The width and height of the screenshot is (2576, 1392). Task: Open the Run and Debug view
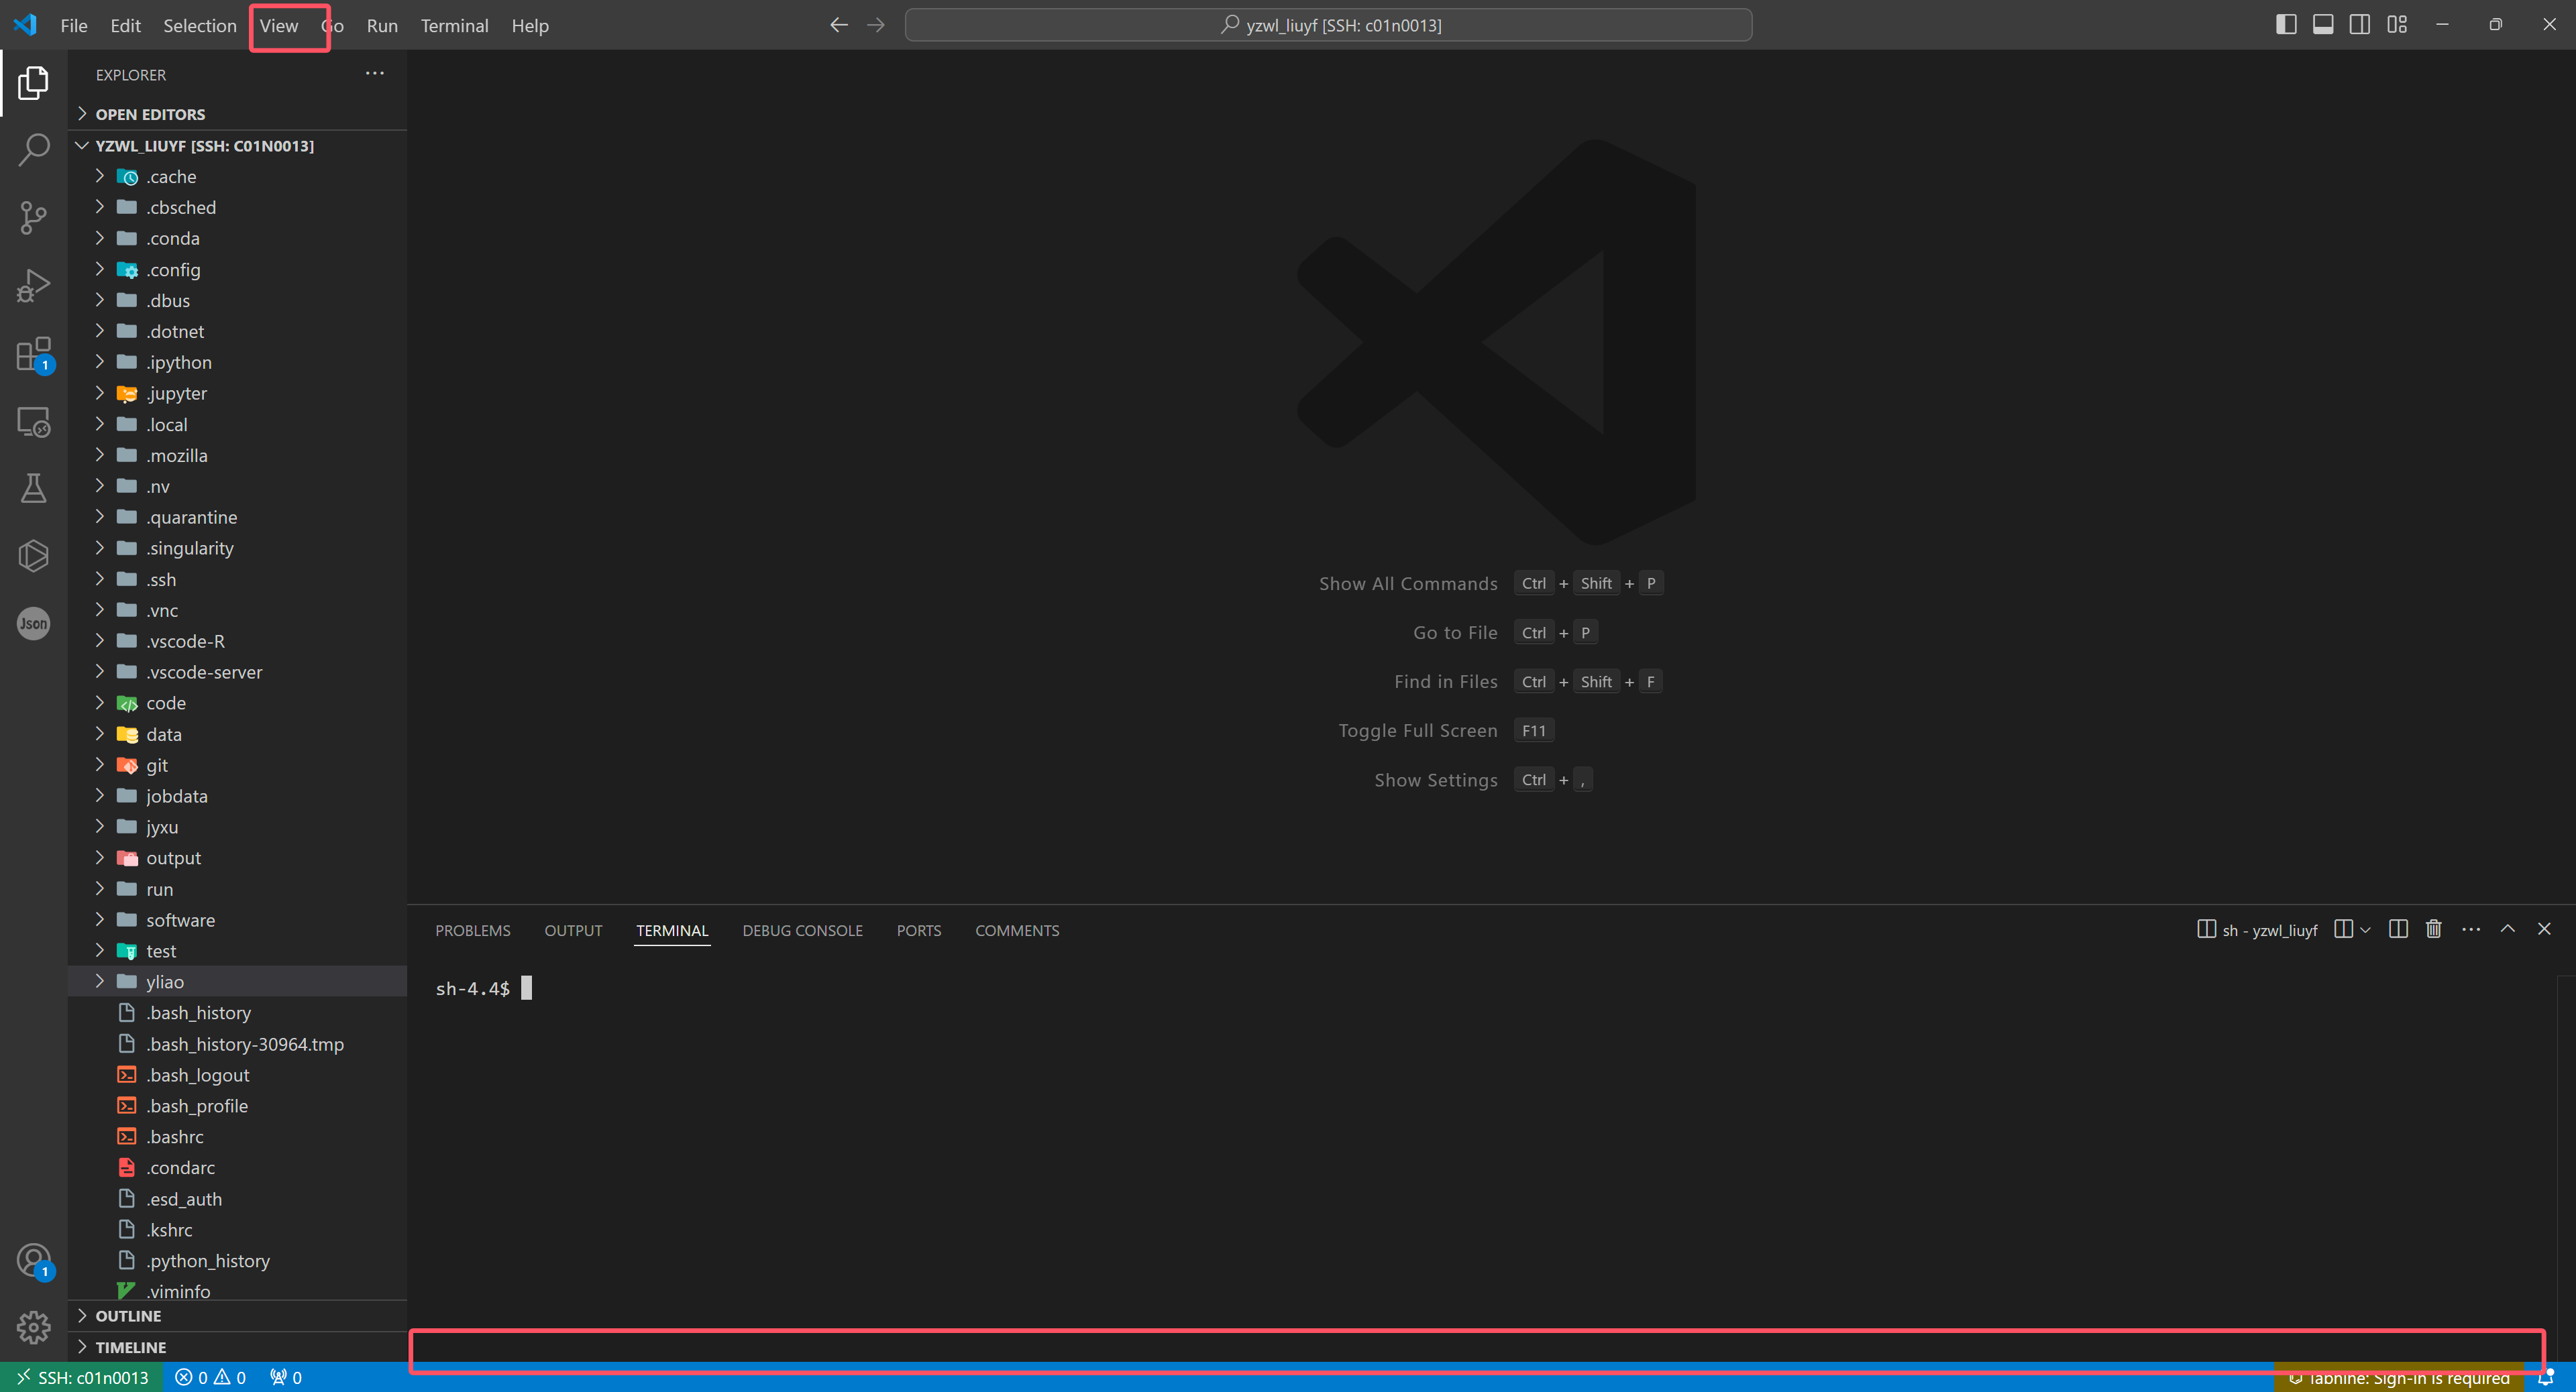pos(34,286)
